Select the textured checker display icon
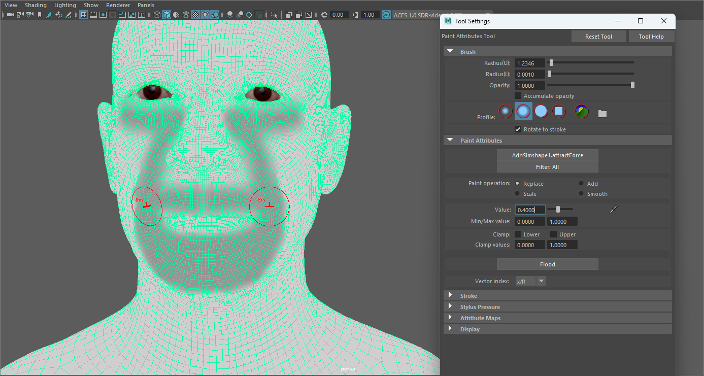 (x=195, y=15)
